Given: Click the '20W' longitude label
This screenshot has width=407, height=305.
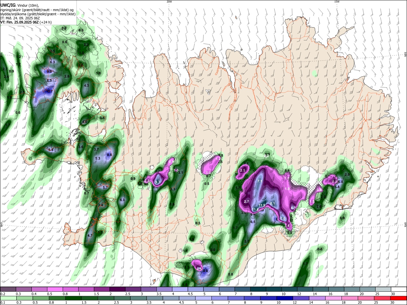Looking at the screenshot, I should tap(169, 2).
